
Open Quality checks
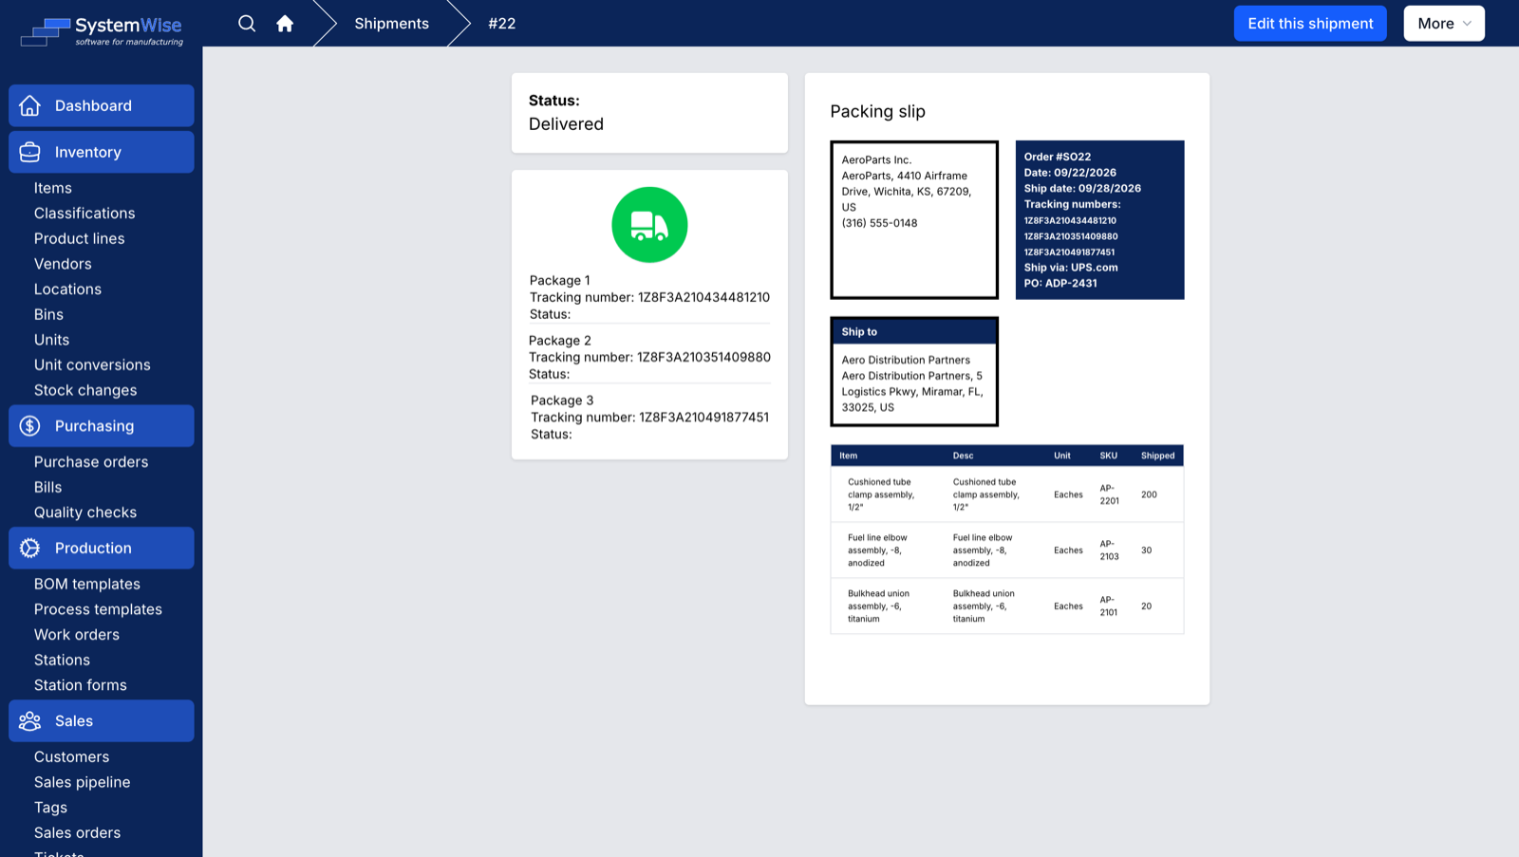[x=85, y=512]
